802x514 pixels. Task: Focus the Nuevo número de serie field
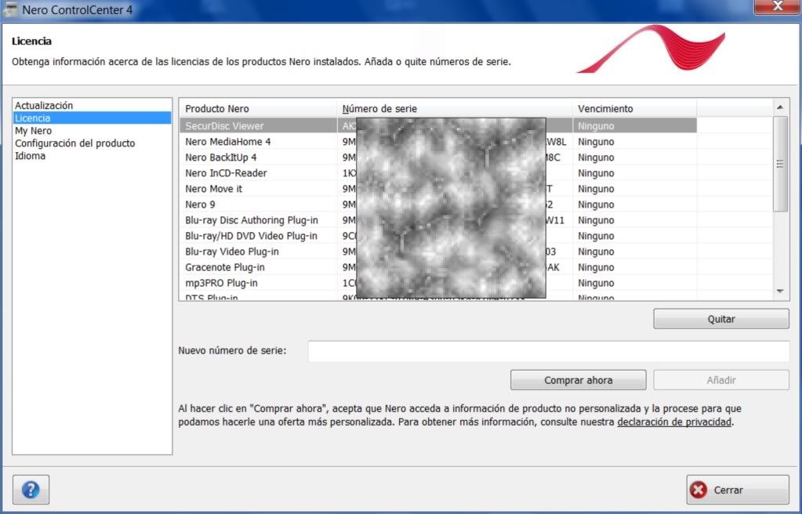(x=548, y=351)
